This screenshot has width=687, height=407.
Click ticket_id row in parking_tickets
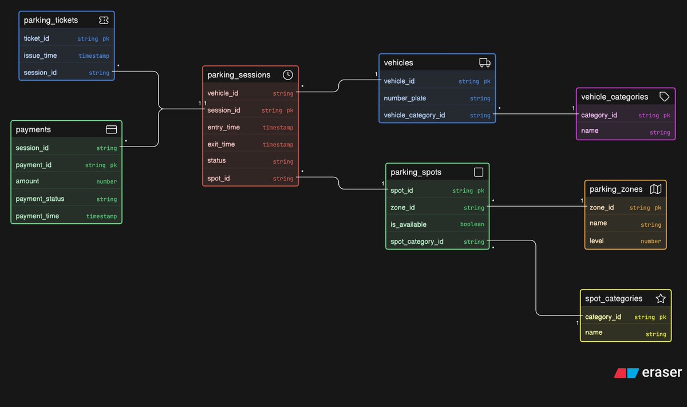tap(66, 38)
